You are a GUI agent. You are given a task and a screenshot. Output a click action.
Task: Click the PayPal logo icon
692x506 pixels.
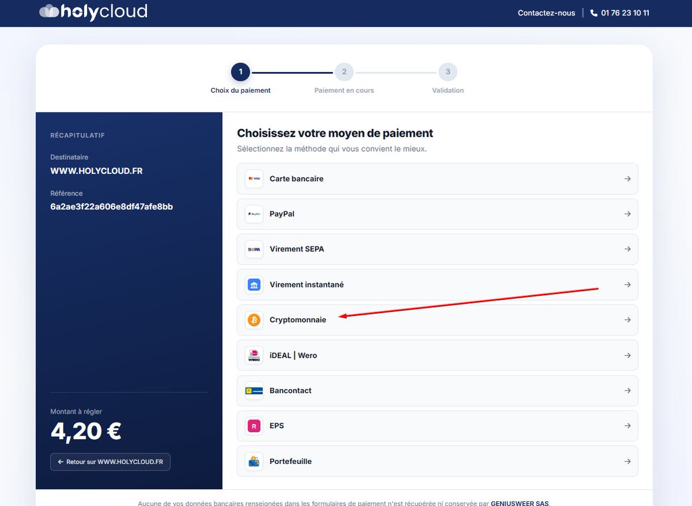(x=254, y=214)
